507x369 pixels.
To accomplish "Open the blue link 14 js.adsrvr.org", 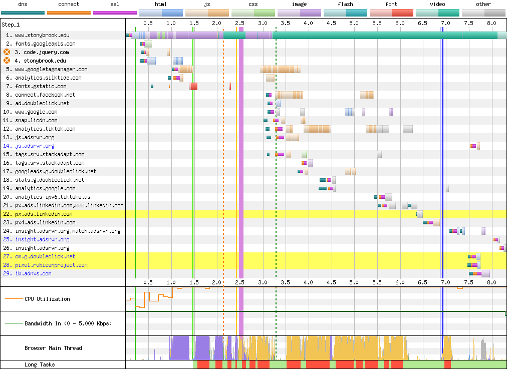I will click(29, 146).
